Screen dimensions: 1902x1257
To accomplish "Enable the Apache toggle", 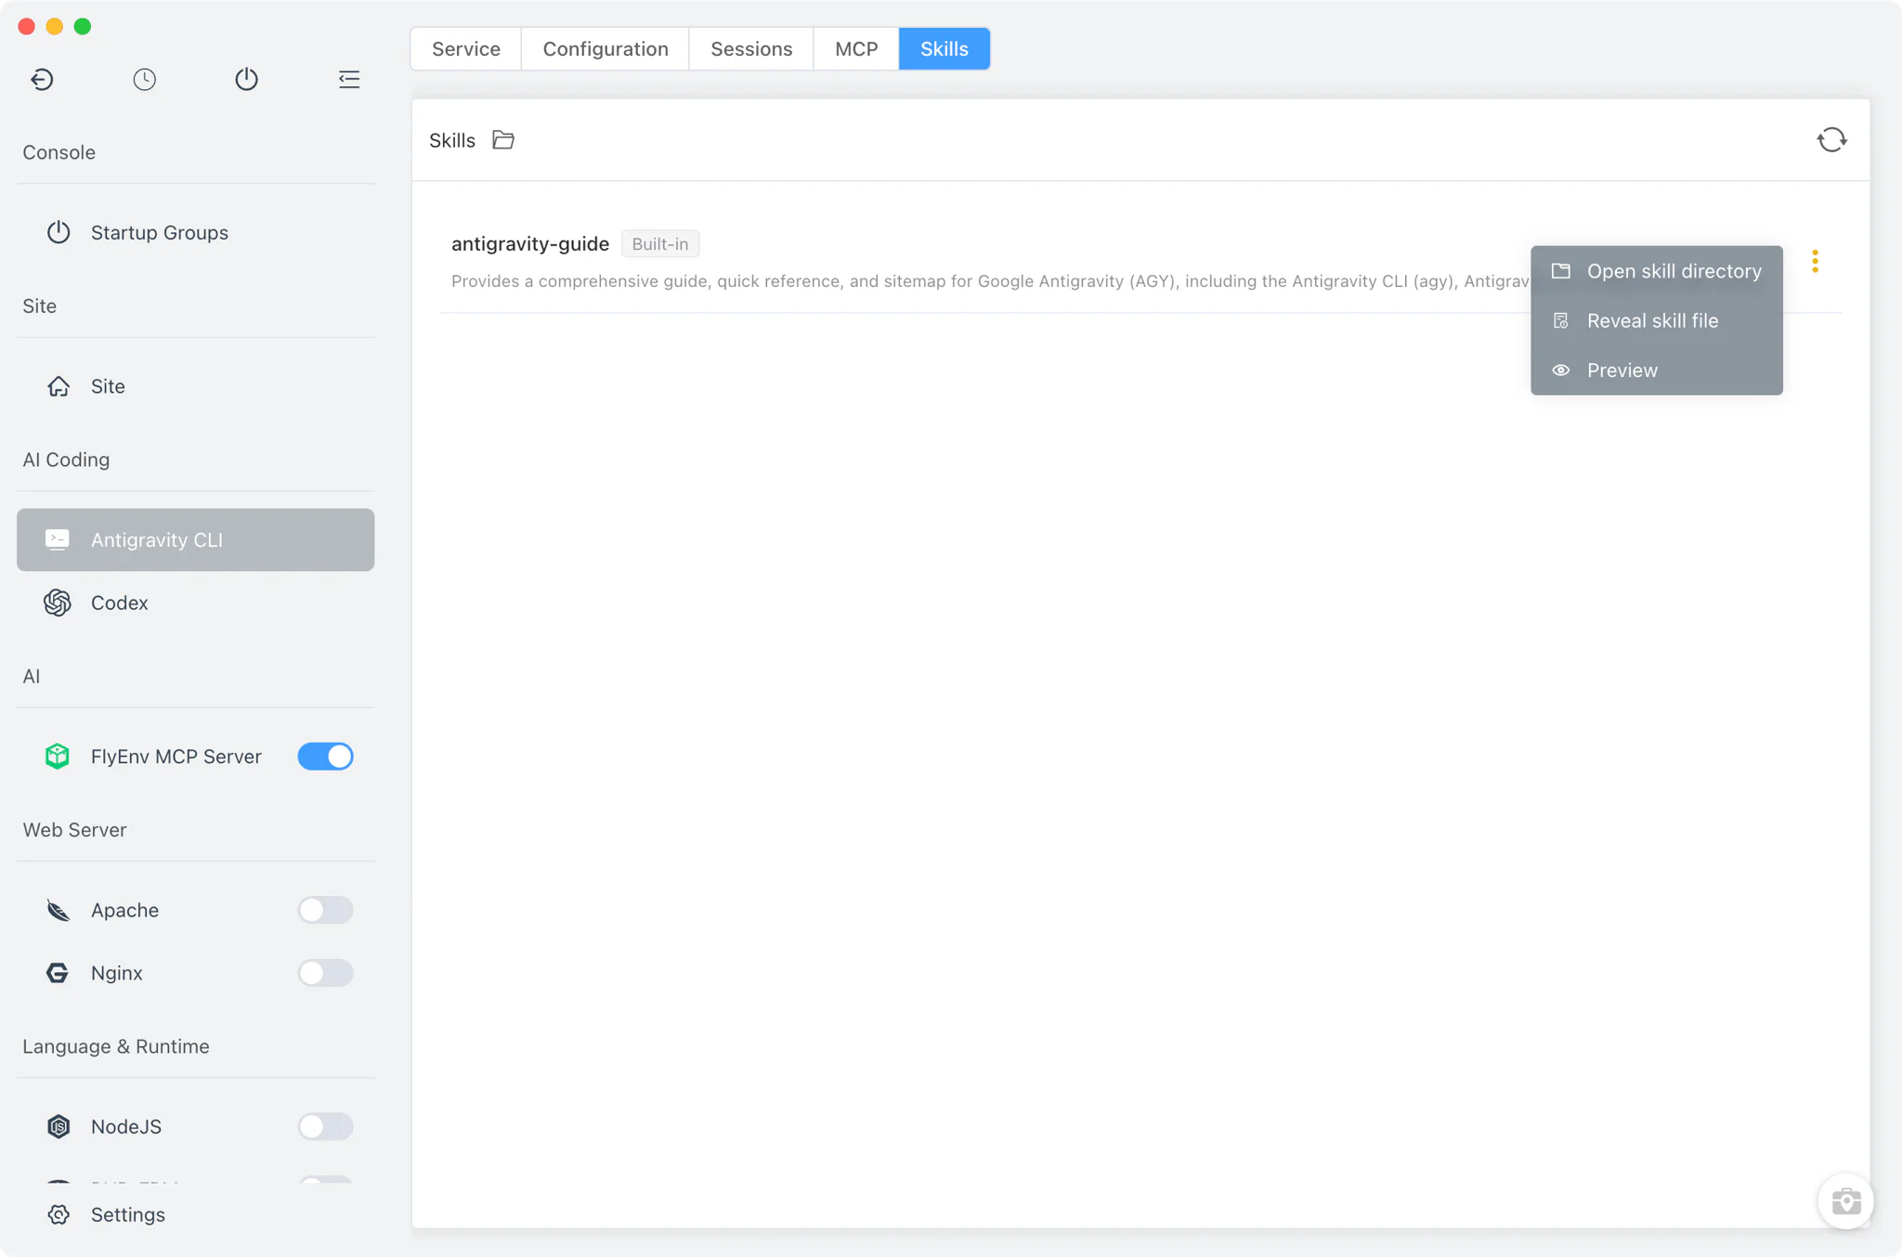I will click(x=325, y=911).
